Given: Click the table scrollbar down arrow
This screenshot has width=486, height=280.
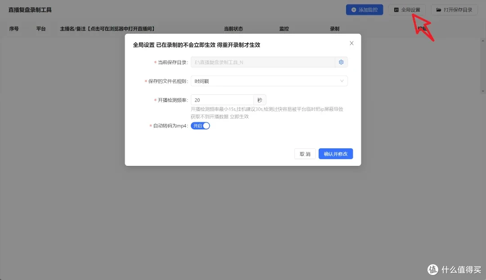Looking at the screenshot, I should click(483, 91).
